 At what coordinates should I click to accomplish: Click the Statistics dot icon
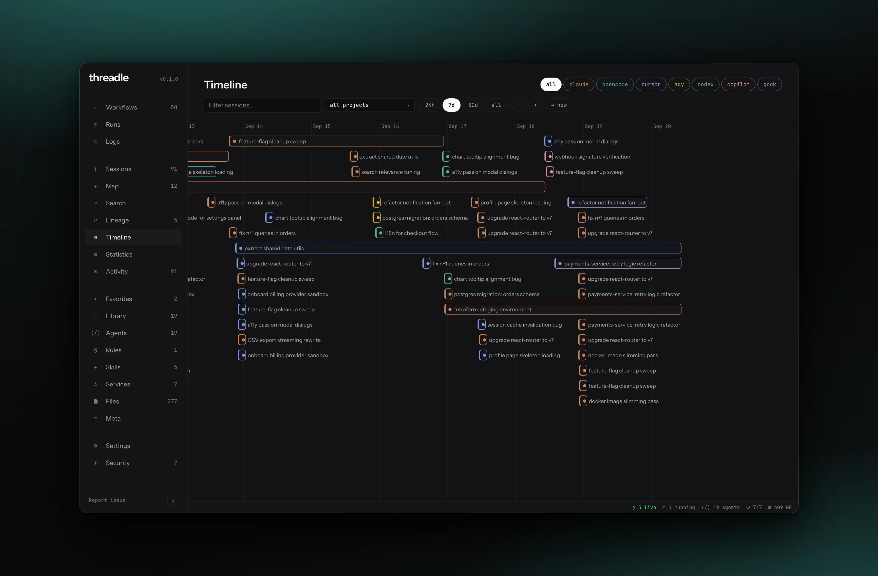click(x=95, y=255)
